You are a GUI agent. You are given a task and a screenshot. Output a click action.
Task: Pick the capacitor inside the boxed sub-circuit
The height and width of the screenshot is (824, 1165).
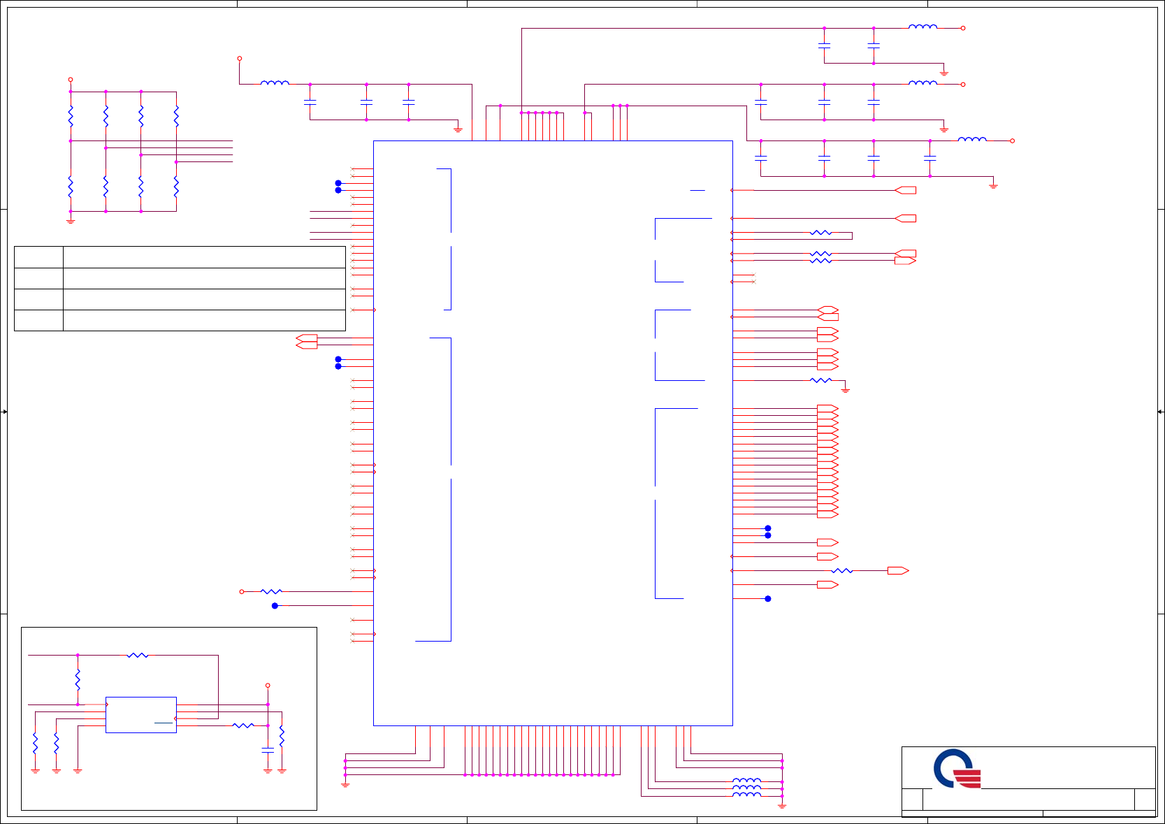click(268, 750)
